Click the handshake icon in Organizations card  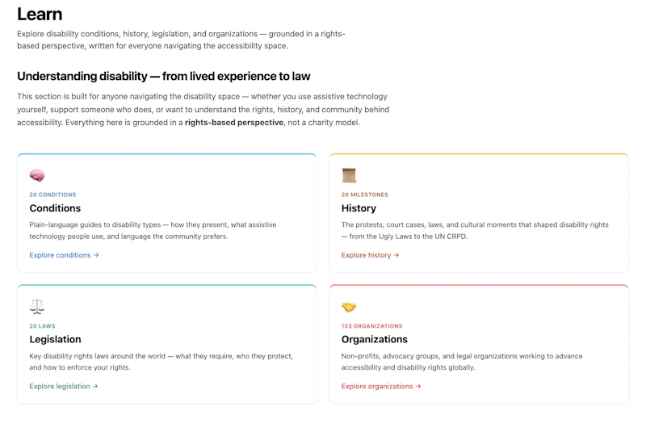point(349,307)
